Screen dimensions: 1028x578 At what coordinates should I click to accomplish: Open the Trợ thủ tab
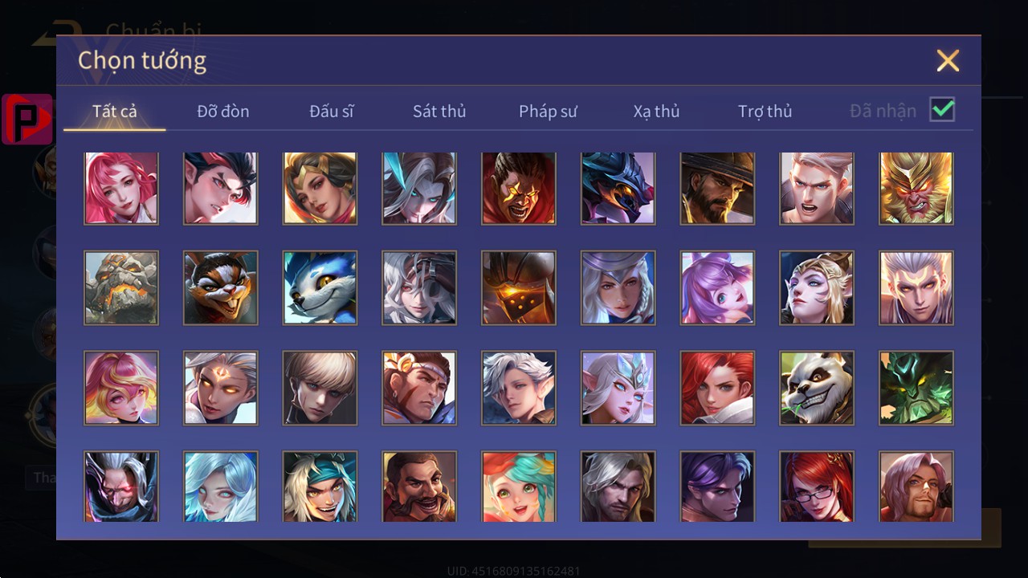click(765, 112)
